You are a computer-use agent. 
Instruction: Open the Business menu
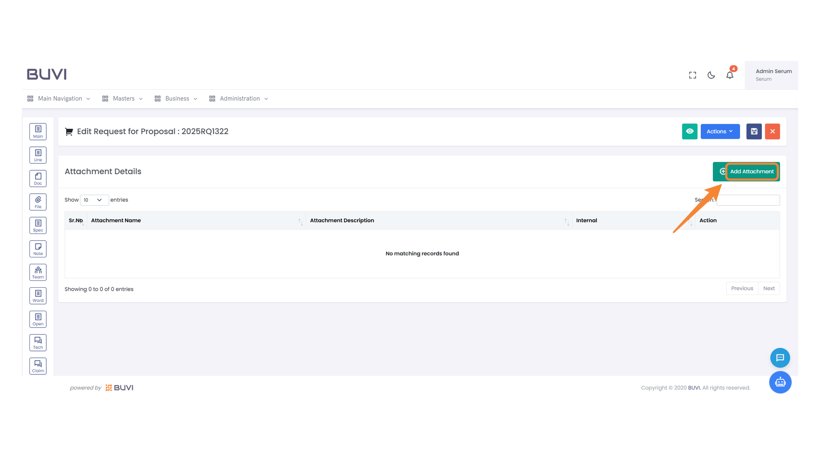(176, 99)
